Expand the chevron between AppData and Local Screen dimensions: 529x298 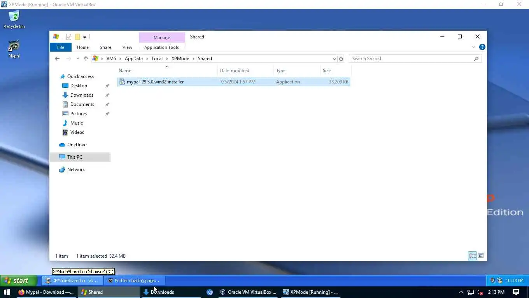147,59
